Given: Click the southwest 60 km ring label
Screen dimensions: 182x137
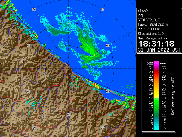Looking at the screenshot, I should 34,128.
